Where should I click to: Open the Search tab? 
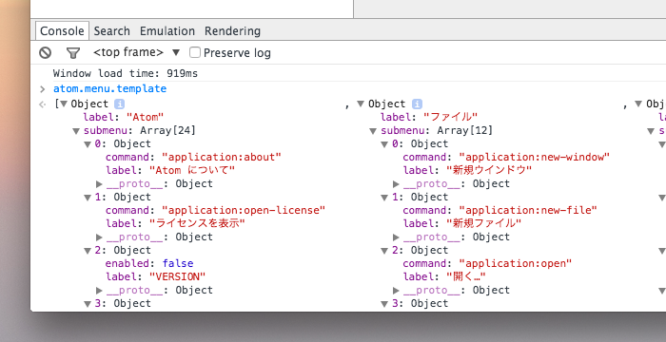click(111, 31)
